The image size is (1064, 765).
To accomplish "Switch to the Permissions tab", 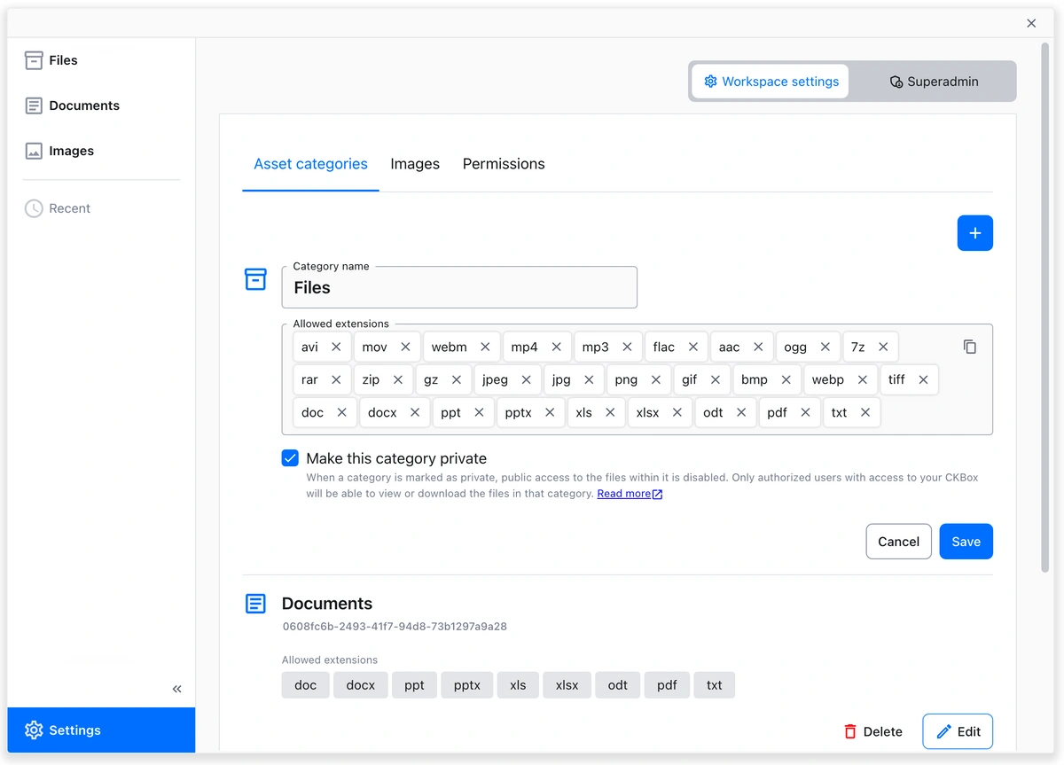I will point(504,164).
